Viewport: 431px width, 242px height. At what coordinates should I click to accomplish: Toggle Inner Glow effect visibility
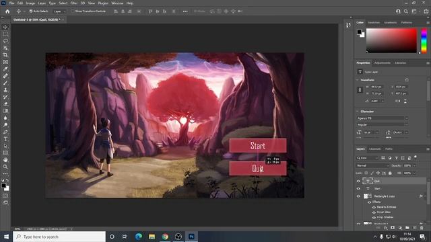(x=374, y=212)
